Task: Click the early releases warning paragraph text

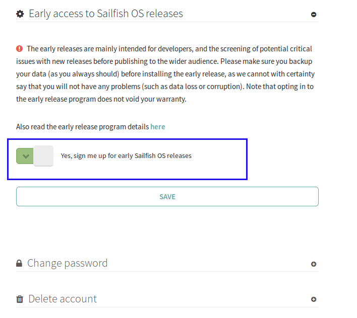Action: point(165,74)
